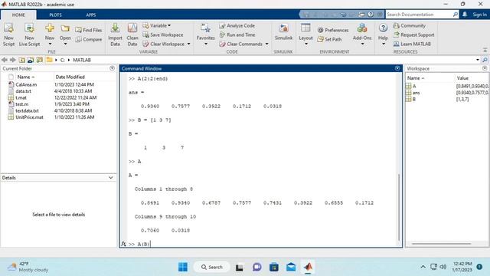This screenshot has height=276, width=490.
Task: Click Request Support
Action: tap(413, 34)
